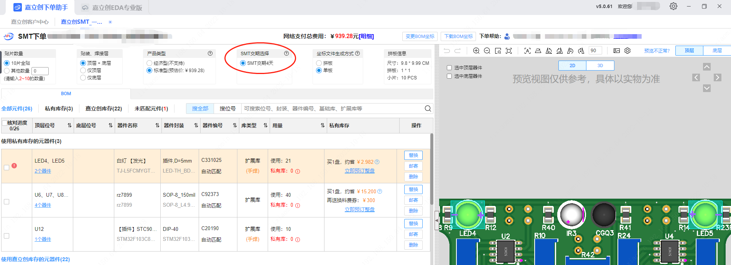
Task: Sort by 器件名称 column arrows
Action: pos(157,126)
